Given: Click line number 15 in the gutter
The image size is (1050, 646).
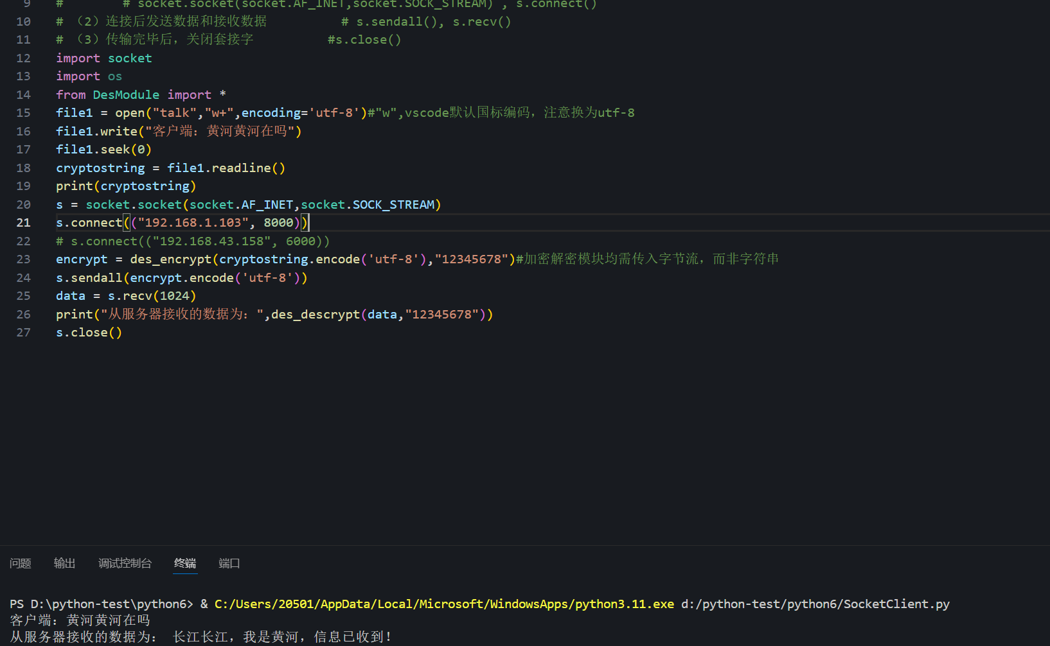Looking at the screenshot, I should tap(23, 113).
